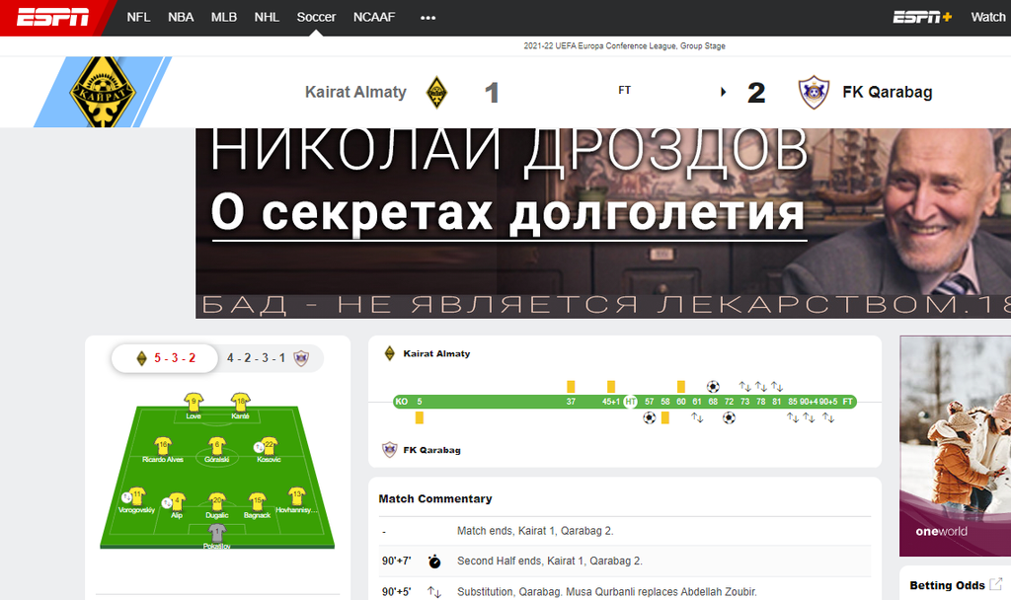Click the HT marker on the timeline
Image resolution: width=1011 pixels, height=600 pixels.
point(631,402)
